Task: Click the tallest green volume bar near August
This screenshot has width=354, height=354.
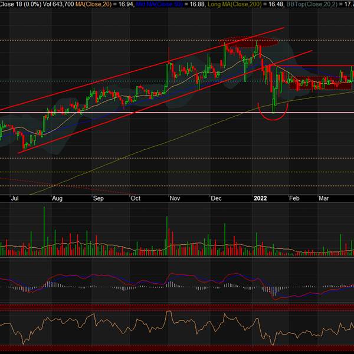Action: pyautogui.click(x=45, y=231)
